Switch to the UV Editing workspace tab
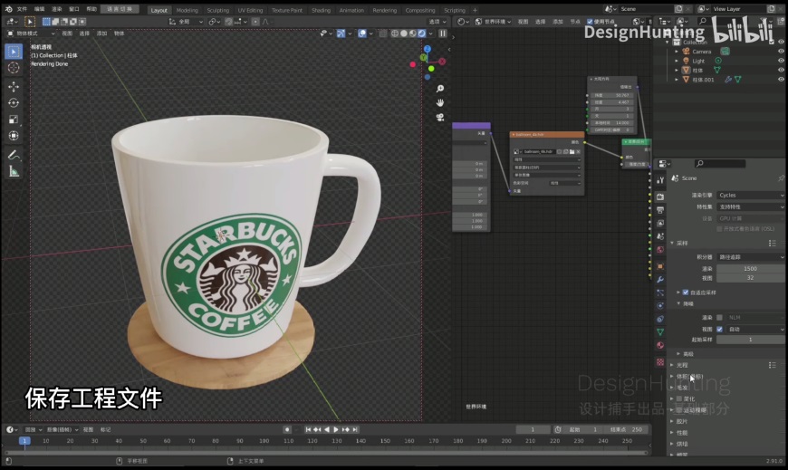Viewport: 788px width, 470px height. [x=250, y=10]
